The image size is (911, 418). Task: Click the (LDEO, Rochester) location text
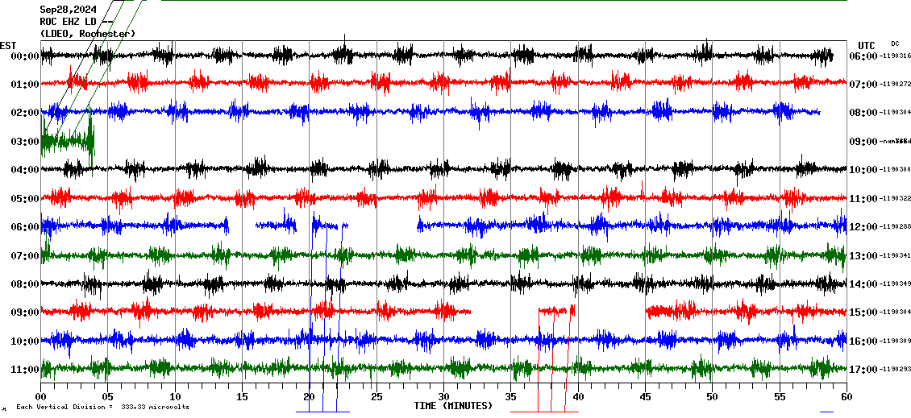point(87,34)
